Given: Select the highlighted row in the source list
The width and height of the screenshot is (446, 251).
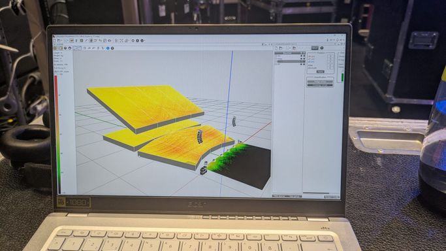Looking at the screenshot, I should coord(291,61).
